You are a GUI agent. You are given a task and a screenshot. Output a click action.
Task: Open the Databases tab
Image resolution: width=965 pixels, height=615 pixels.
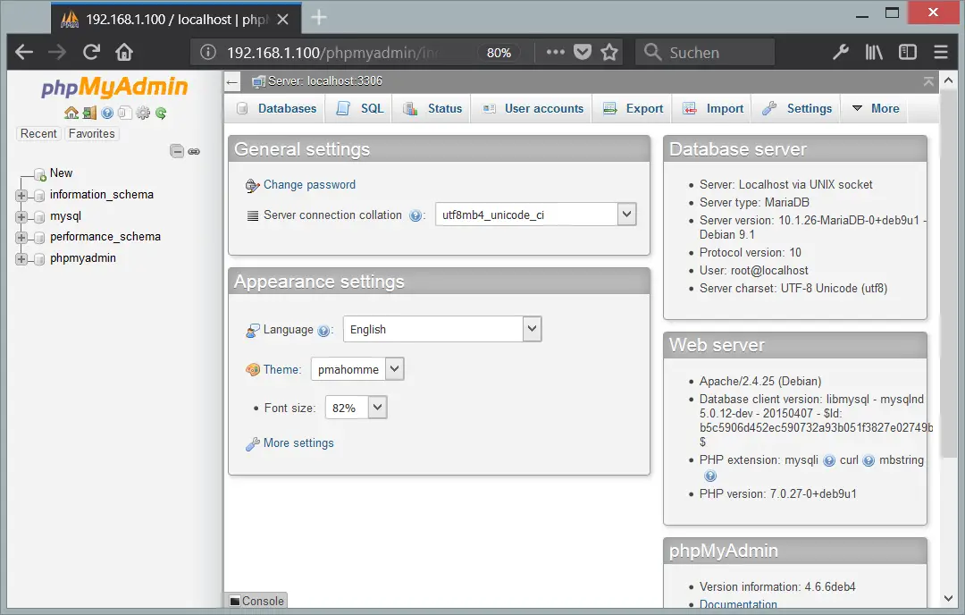[278, 108]
